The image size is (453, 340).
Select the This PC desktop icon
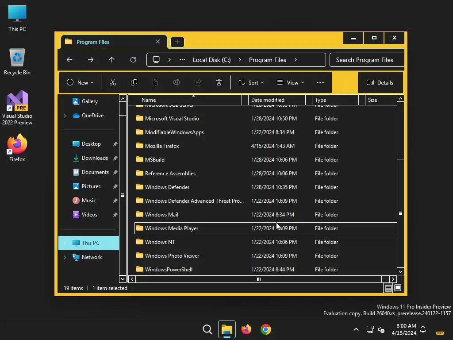(x=17, y=19)
